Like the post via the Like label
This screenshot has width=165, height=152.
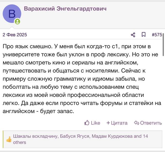[x=95, y=123]
